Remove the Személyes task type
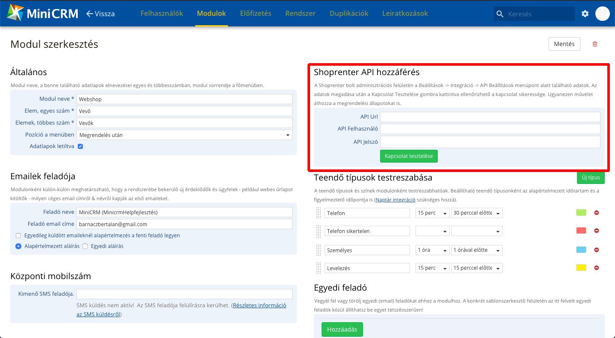This screenshot has height=338, width=615. coord(597,250)
